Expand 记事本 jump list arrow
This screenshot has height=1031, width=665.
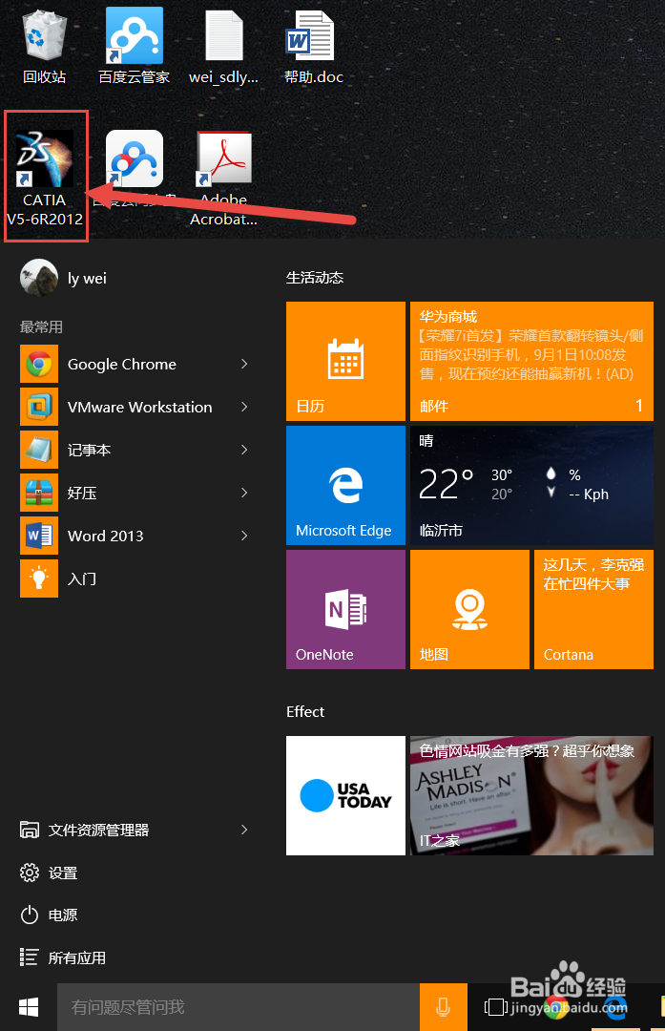[x=244, y=450]
